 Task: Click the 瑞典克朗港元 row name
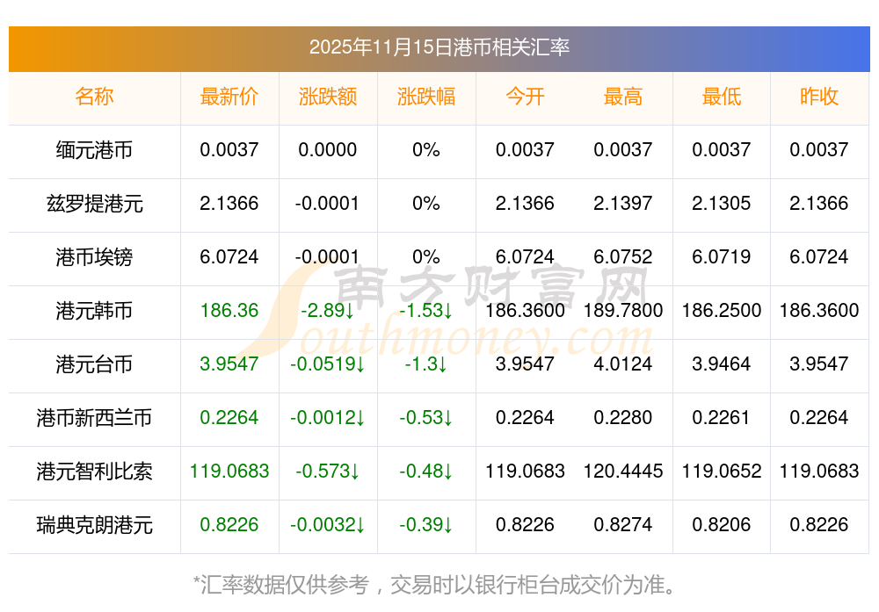94,525
